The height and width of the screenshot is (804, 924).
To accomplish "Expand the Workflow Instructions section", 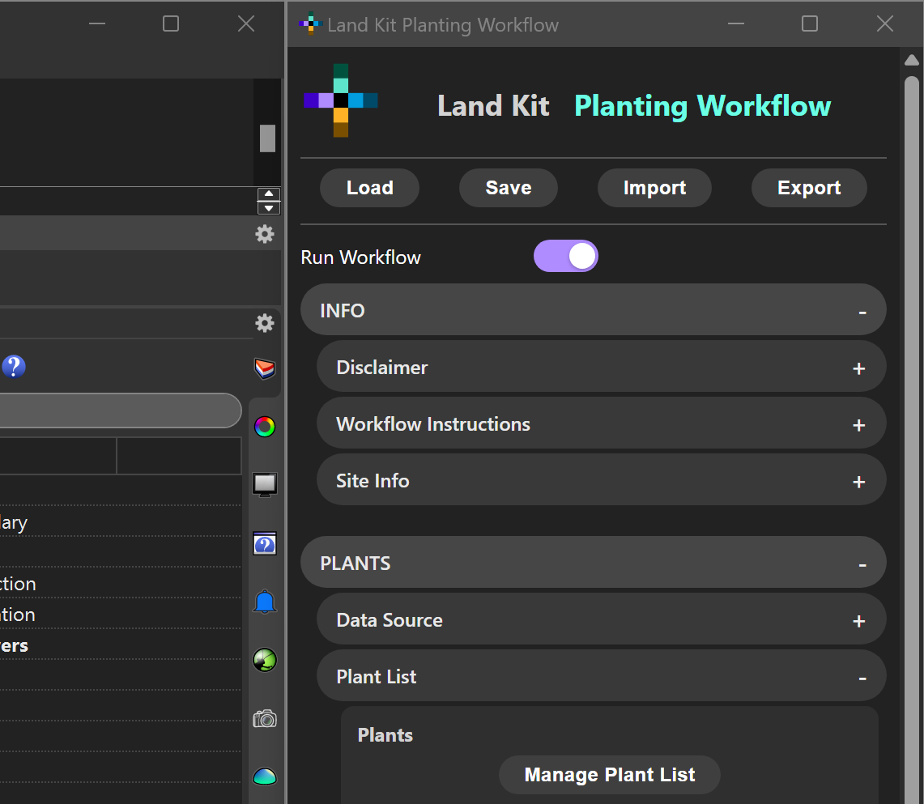I will pos(602,423).
